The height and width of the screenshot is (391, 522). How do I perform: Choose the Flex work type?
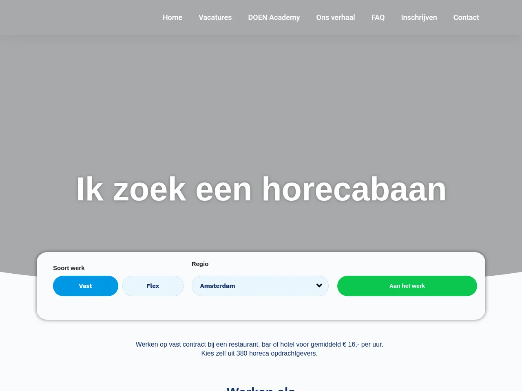click(153, 286)
